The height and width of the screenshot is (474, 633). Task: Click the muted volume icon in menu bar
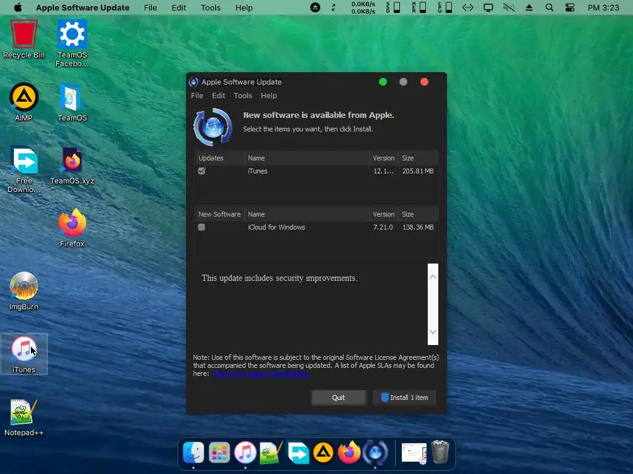[x=509, y=7]
